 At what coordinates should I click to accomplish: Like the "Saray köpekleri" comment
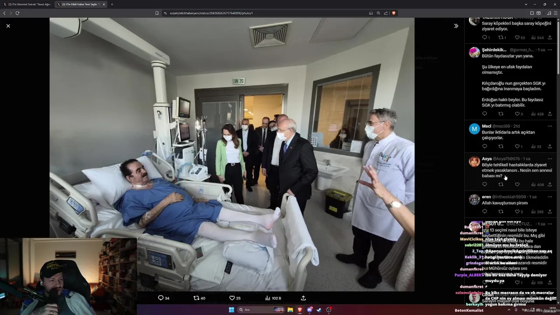point(520,38)
